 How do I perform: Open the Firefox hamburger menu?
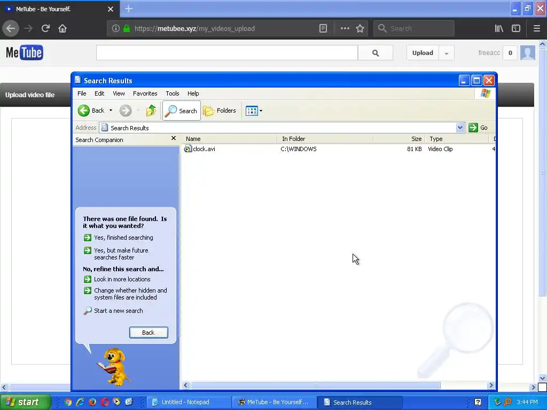[x=536, y=28]
